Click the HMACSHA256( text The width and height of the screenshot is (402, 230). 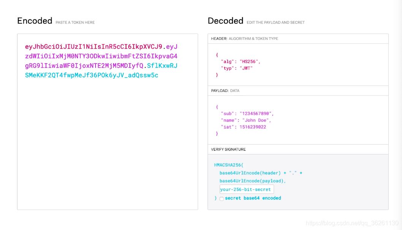pyautogui.click(x=229, y=165)
